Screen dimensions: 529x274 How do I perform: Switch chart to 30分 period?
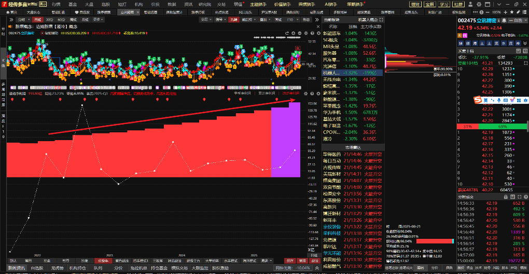click(x=50, y=20)
